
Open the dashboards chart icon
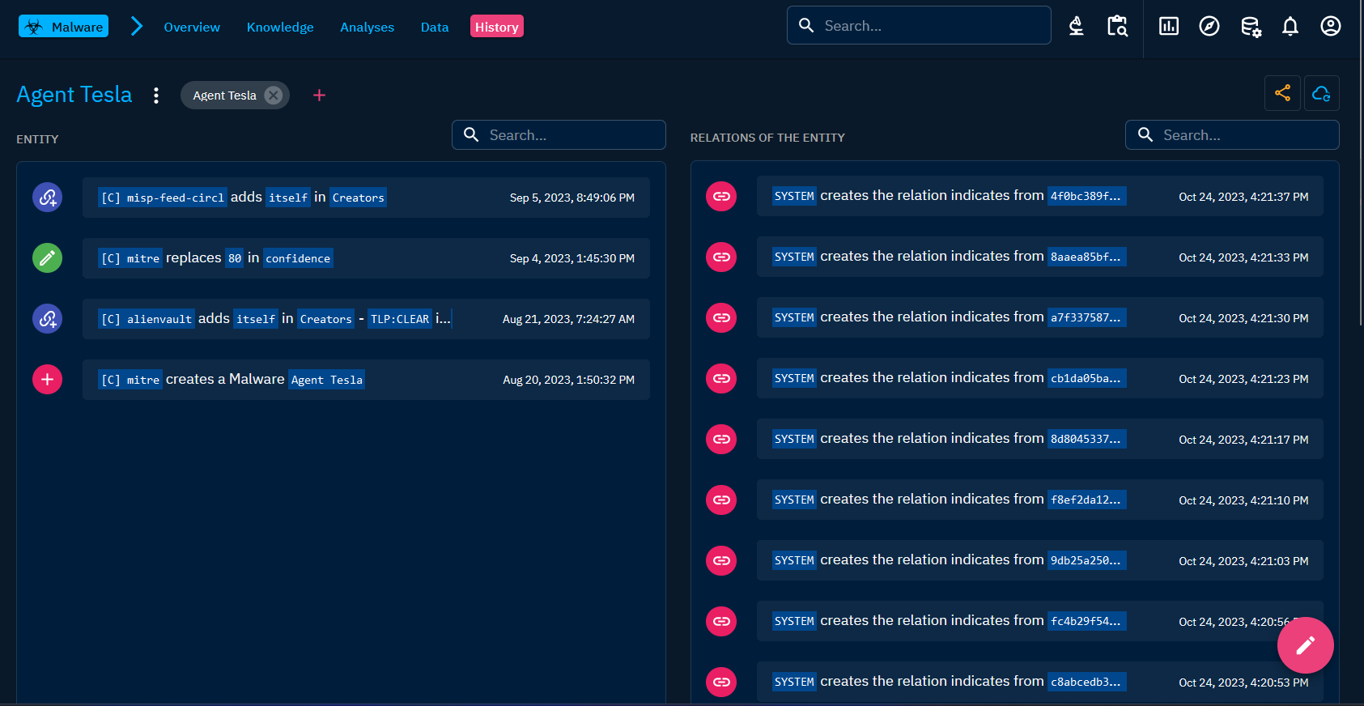(1169, 27)
